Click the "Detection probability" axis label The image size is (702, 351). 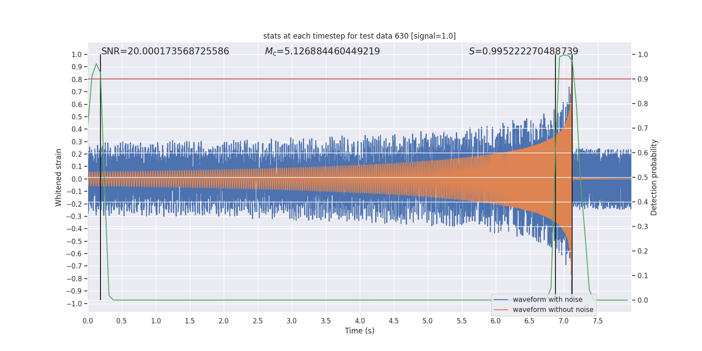click(654, 177)
